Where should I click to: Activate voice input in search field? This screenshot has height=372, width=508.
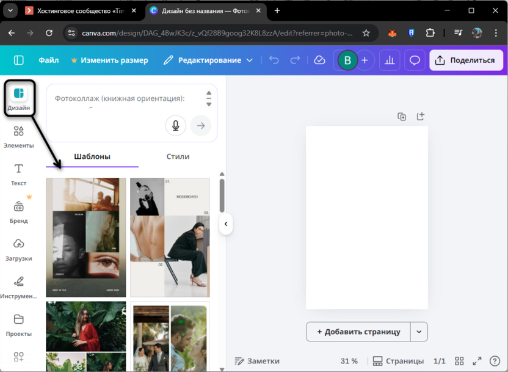(175, 125)
